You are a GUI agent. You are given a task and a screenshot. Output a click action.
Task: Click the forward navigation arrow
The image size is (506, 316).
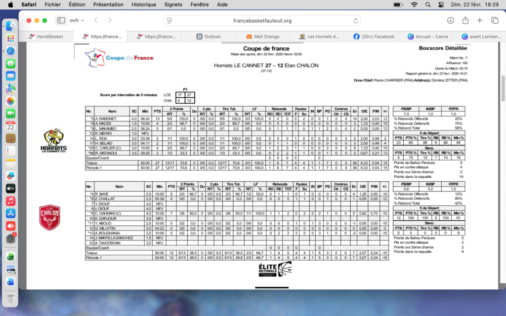tap(110, 20)
